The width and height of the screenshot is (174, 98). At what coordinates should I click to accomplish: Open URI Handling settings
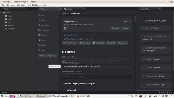(x=44, y=25)
